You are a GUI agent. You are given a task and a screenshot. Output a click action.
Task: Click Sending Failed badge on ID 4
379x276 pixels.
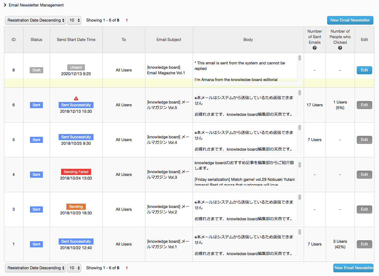pyautogui.click(x=76, y=172)
